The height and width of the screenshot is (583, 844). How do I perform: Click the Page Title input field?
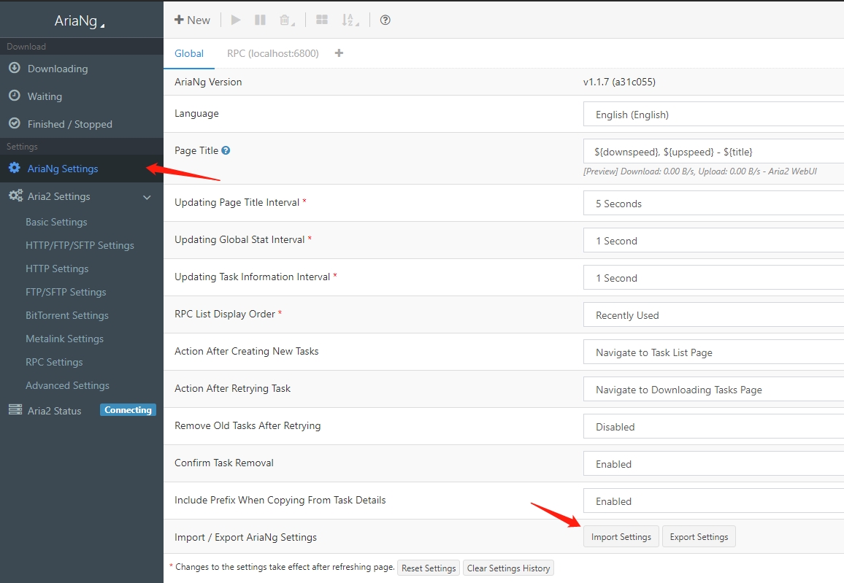(714, 152)
